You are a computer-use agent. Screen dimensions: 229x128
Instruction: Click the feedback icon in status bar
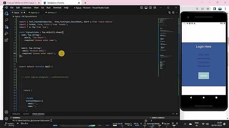173,123
